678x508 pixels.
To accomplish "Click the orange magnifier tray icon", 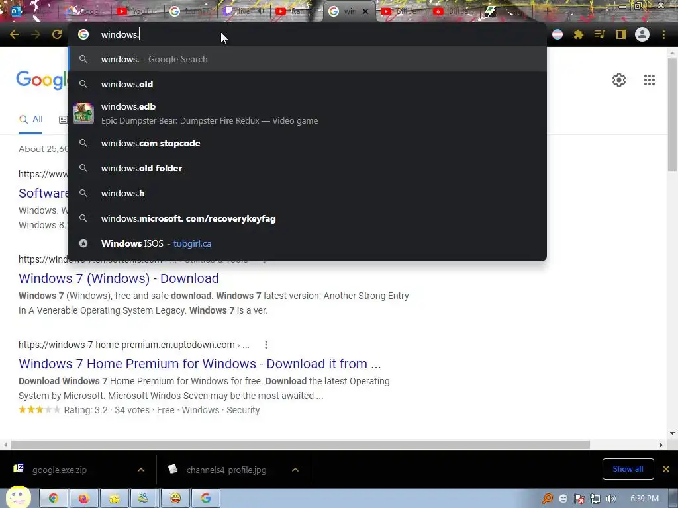I will tap(548, 499).
